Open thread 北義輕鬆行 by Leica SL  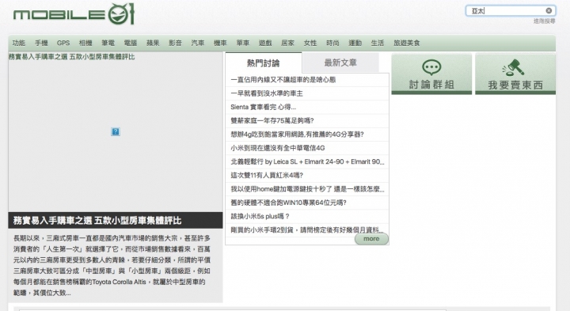point(307,161)
